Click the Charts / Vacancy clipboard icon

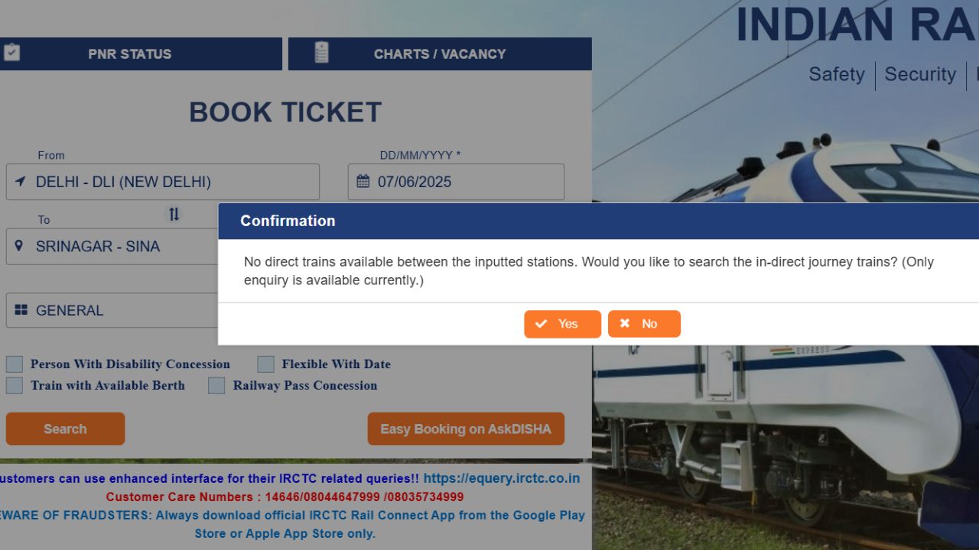click(x=321, y=53)
